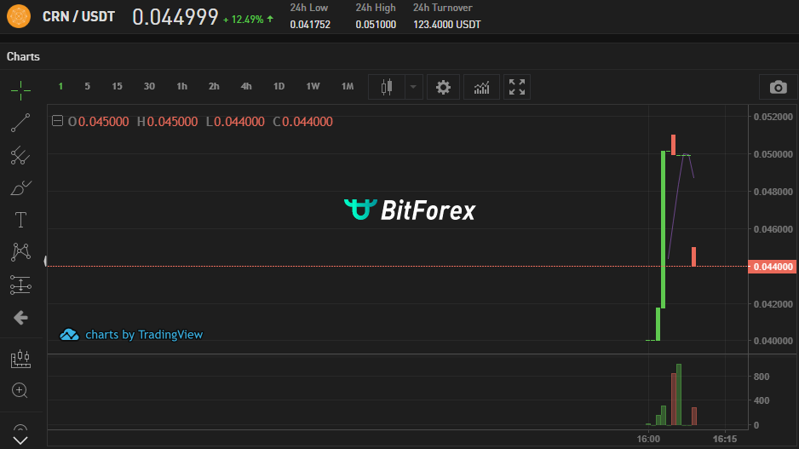Image resolution: width=799 pixels, height=449 pixels.
Task: Select the 1h interval
Action: click(181, 86)
